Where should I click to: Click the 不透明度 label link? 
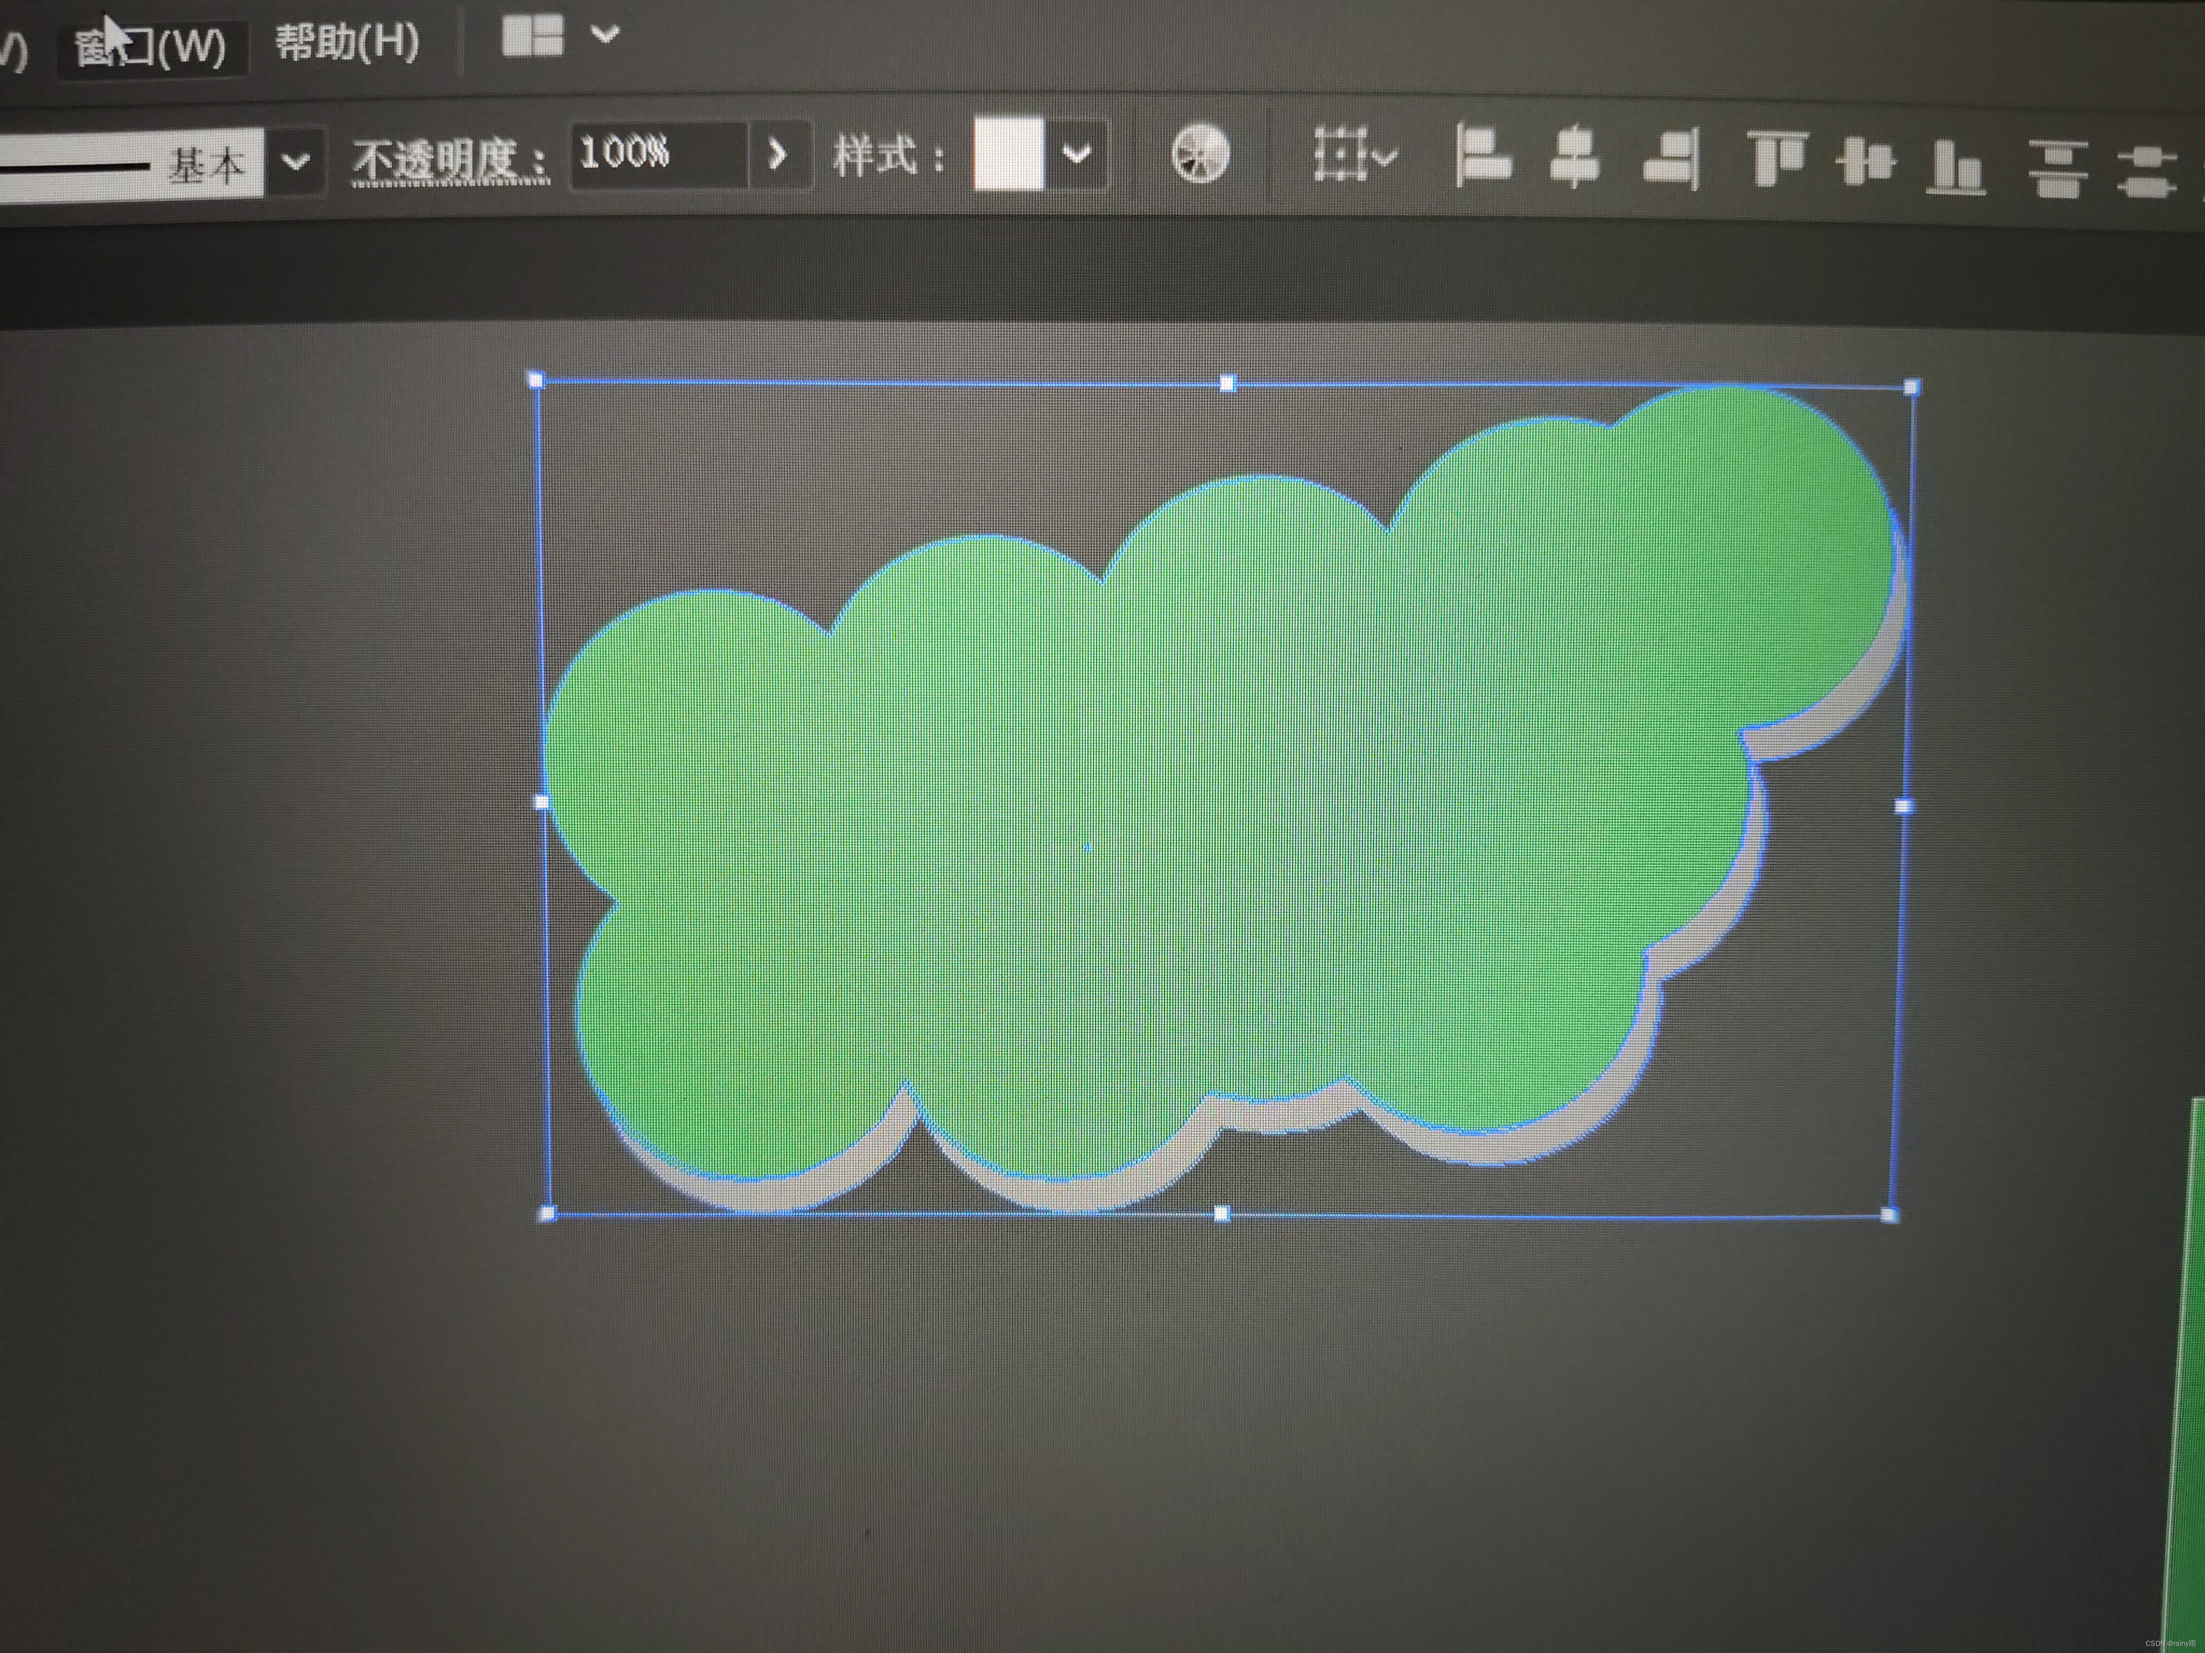point(450,160)
